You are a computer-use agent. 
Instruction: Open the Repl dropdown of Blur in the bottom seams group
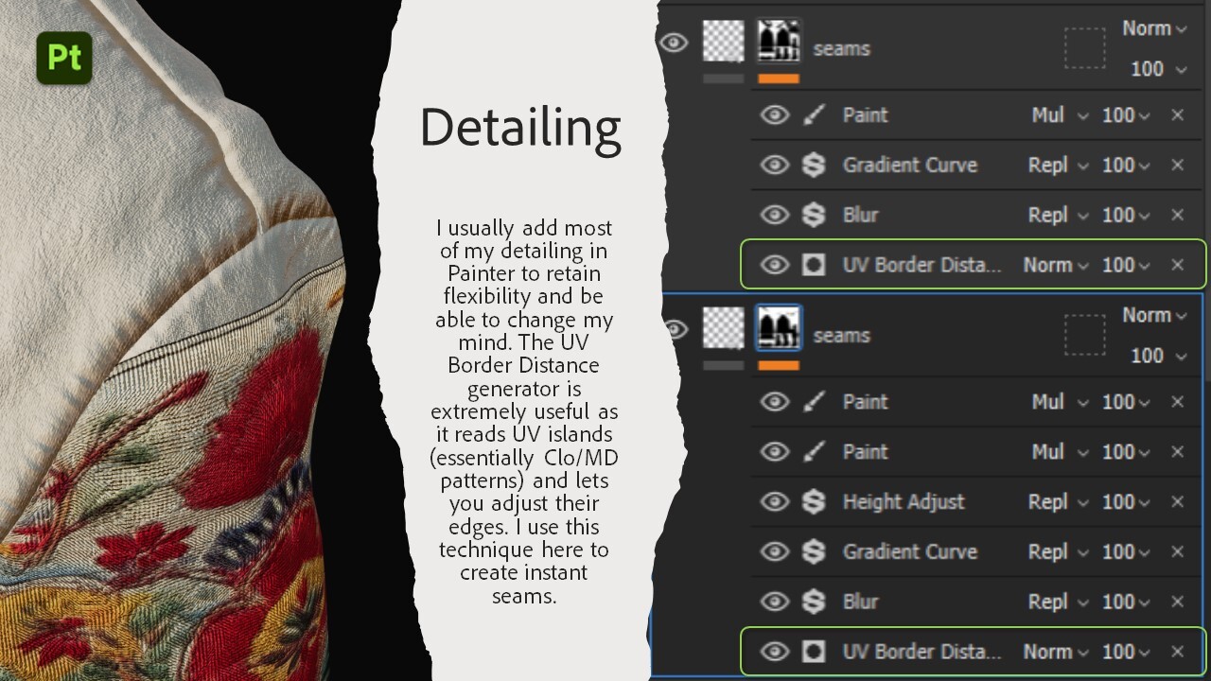[1059, 602]
